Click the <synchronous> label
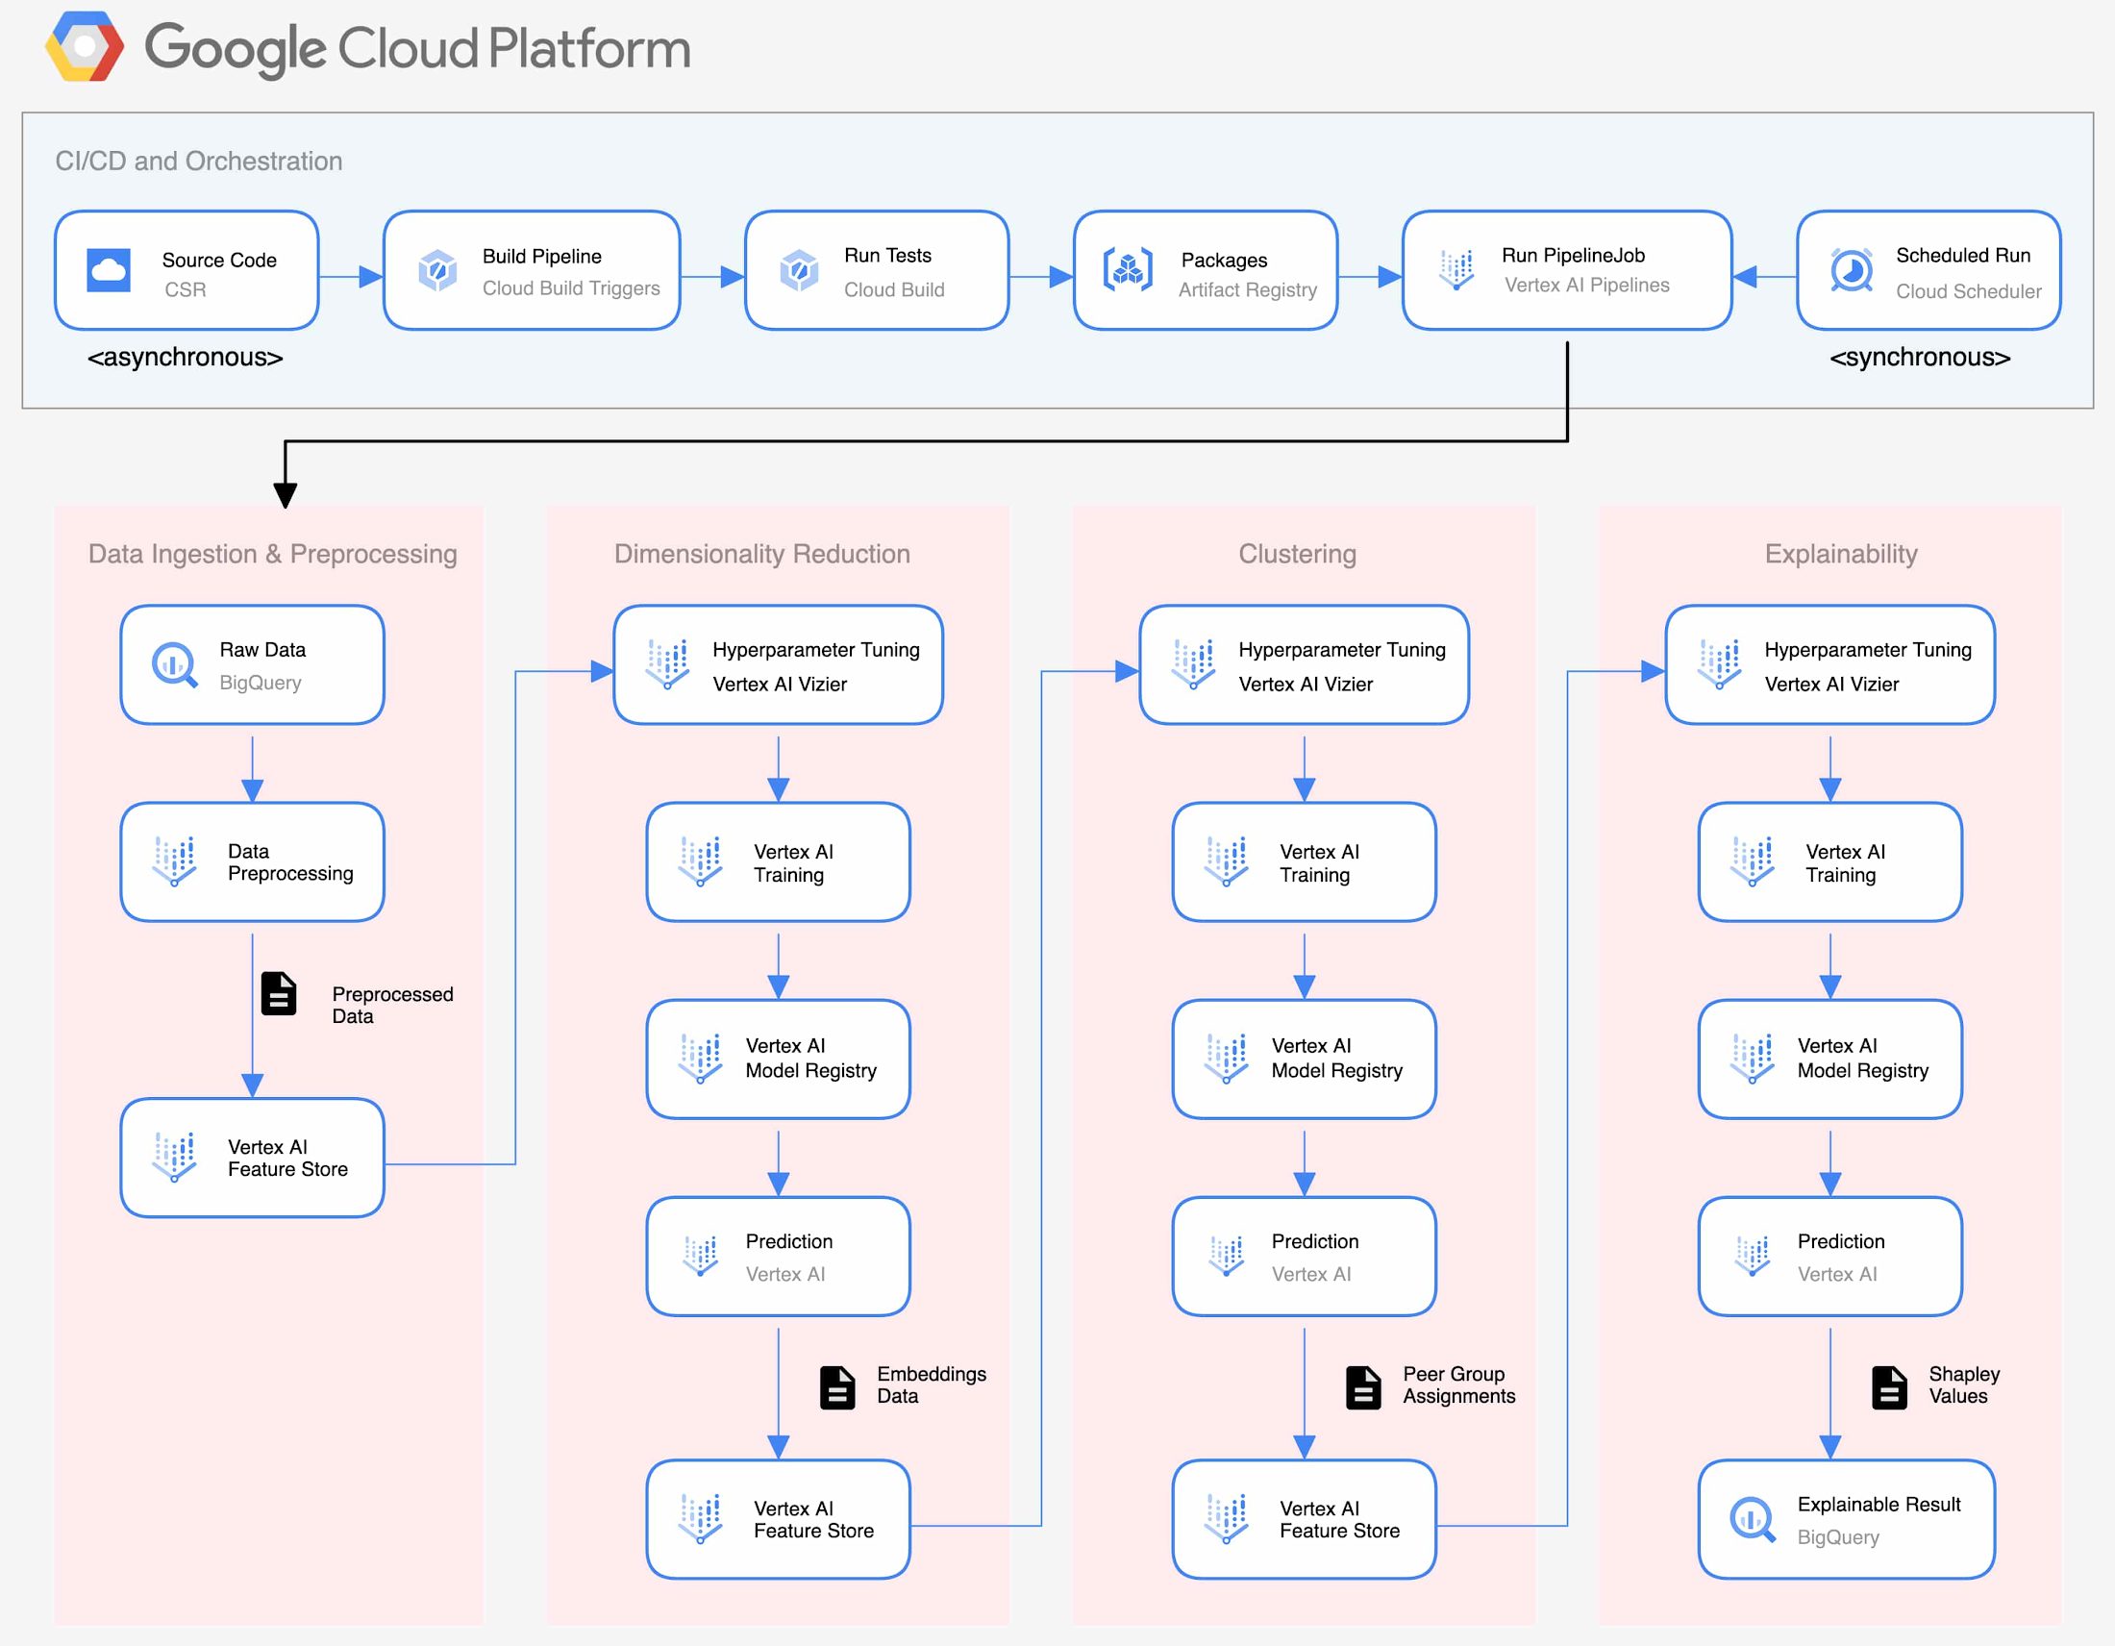 [1920, 358]
